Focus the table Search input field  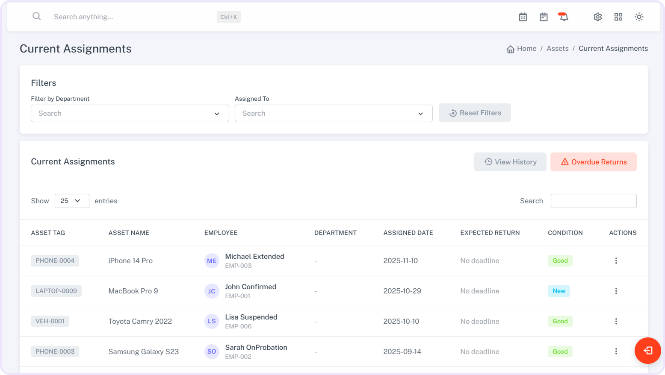tap(593, 201)
